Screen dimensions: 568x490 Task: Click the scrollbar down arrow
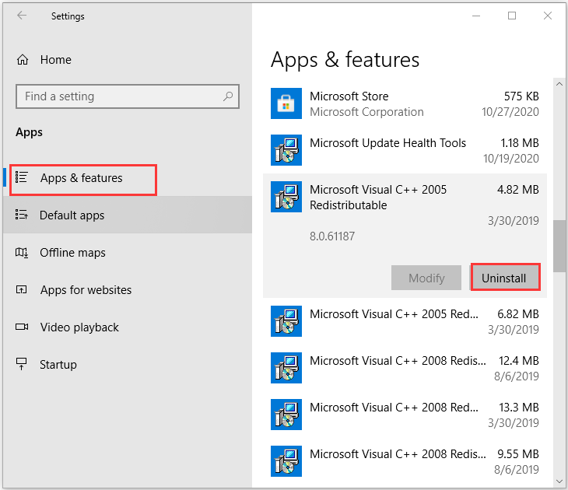coord(559,481)
